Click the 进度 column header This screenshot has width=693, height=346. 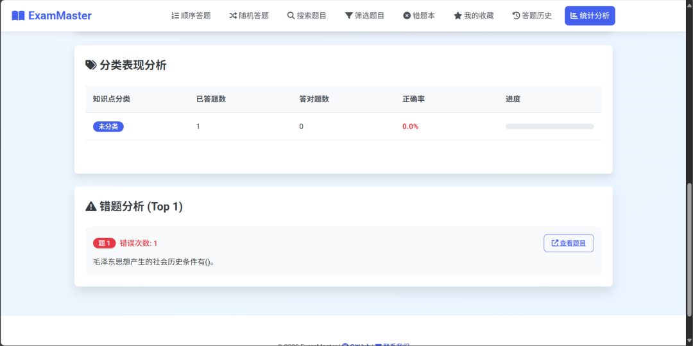coord(513,99)
